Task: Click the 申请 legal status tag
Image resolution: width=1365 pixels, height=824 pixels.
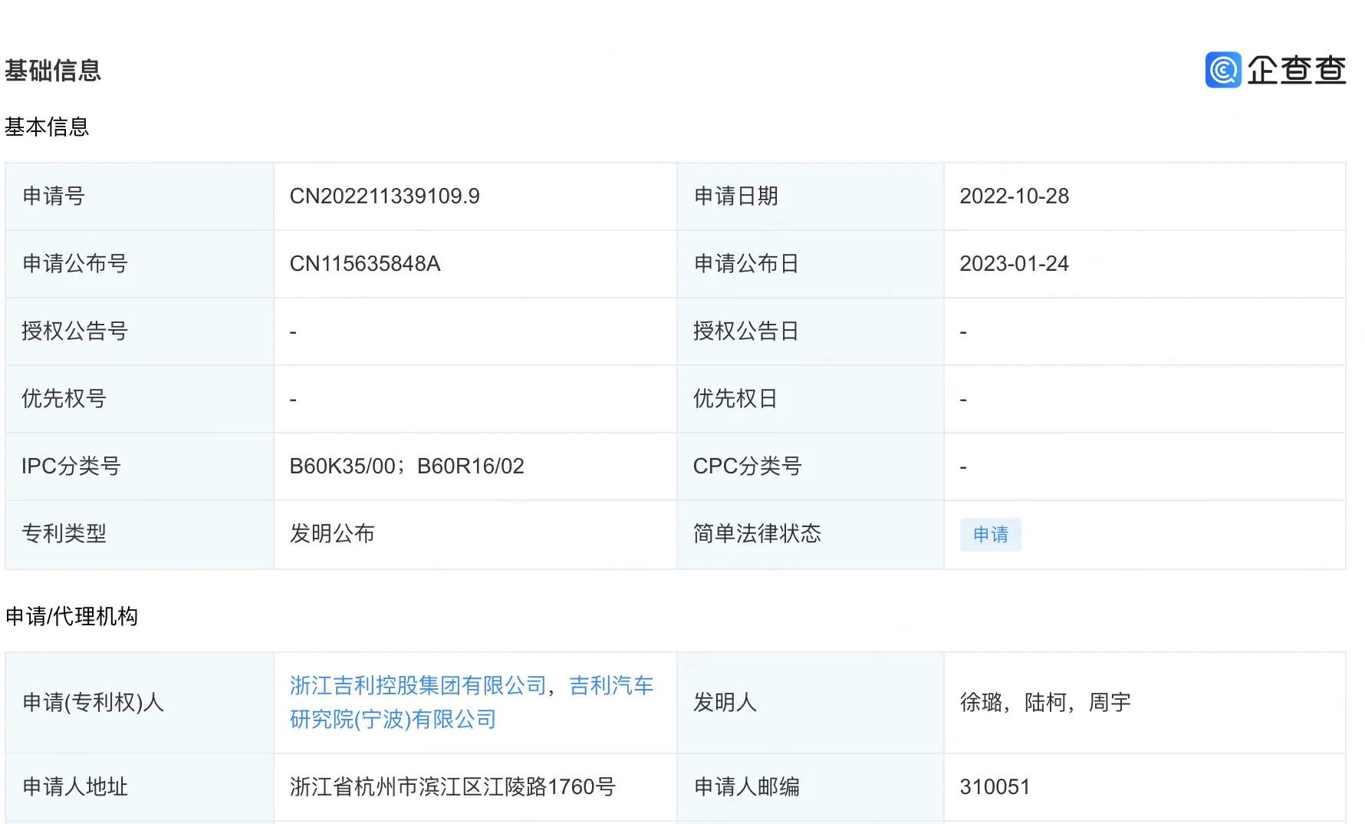Action: [990, 535]
